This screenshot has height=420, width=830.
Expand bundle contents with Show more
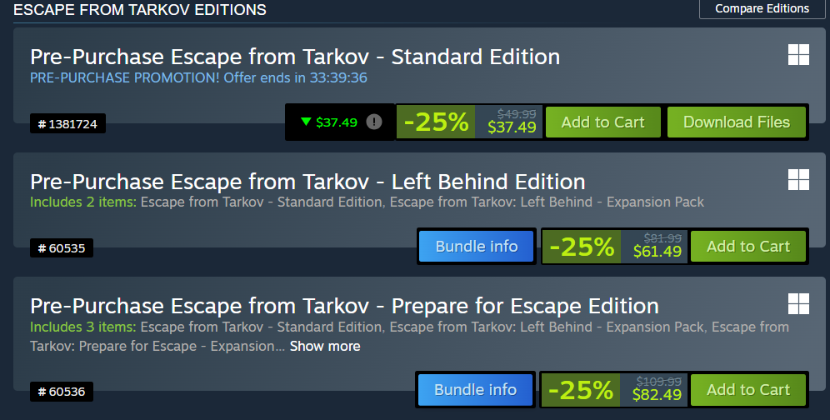pos(325,346)
